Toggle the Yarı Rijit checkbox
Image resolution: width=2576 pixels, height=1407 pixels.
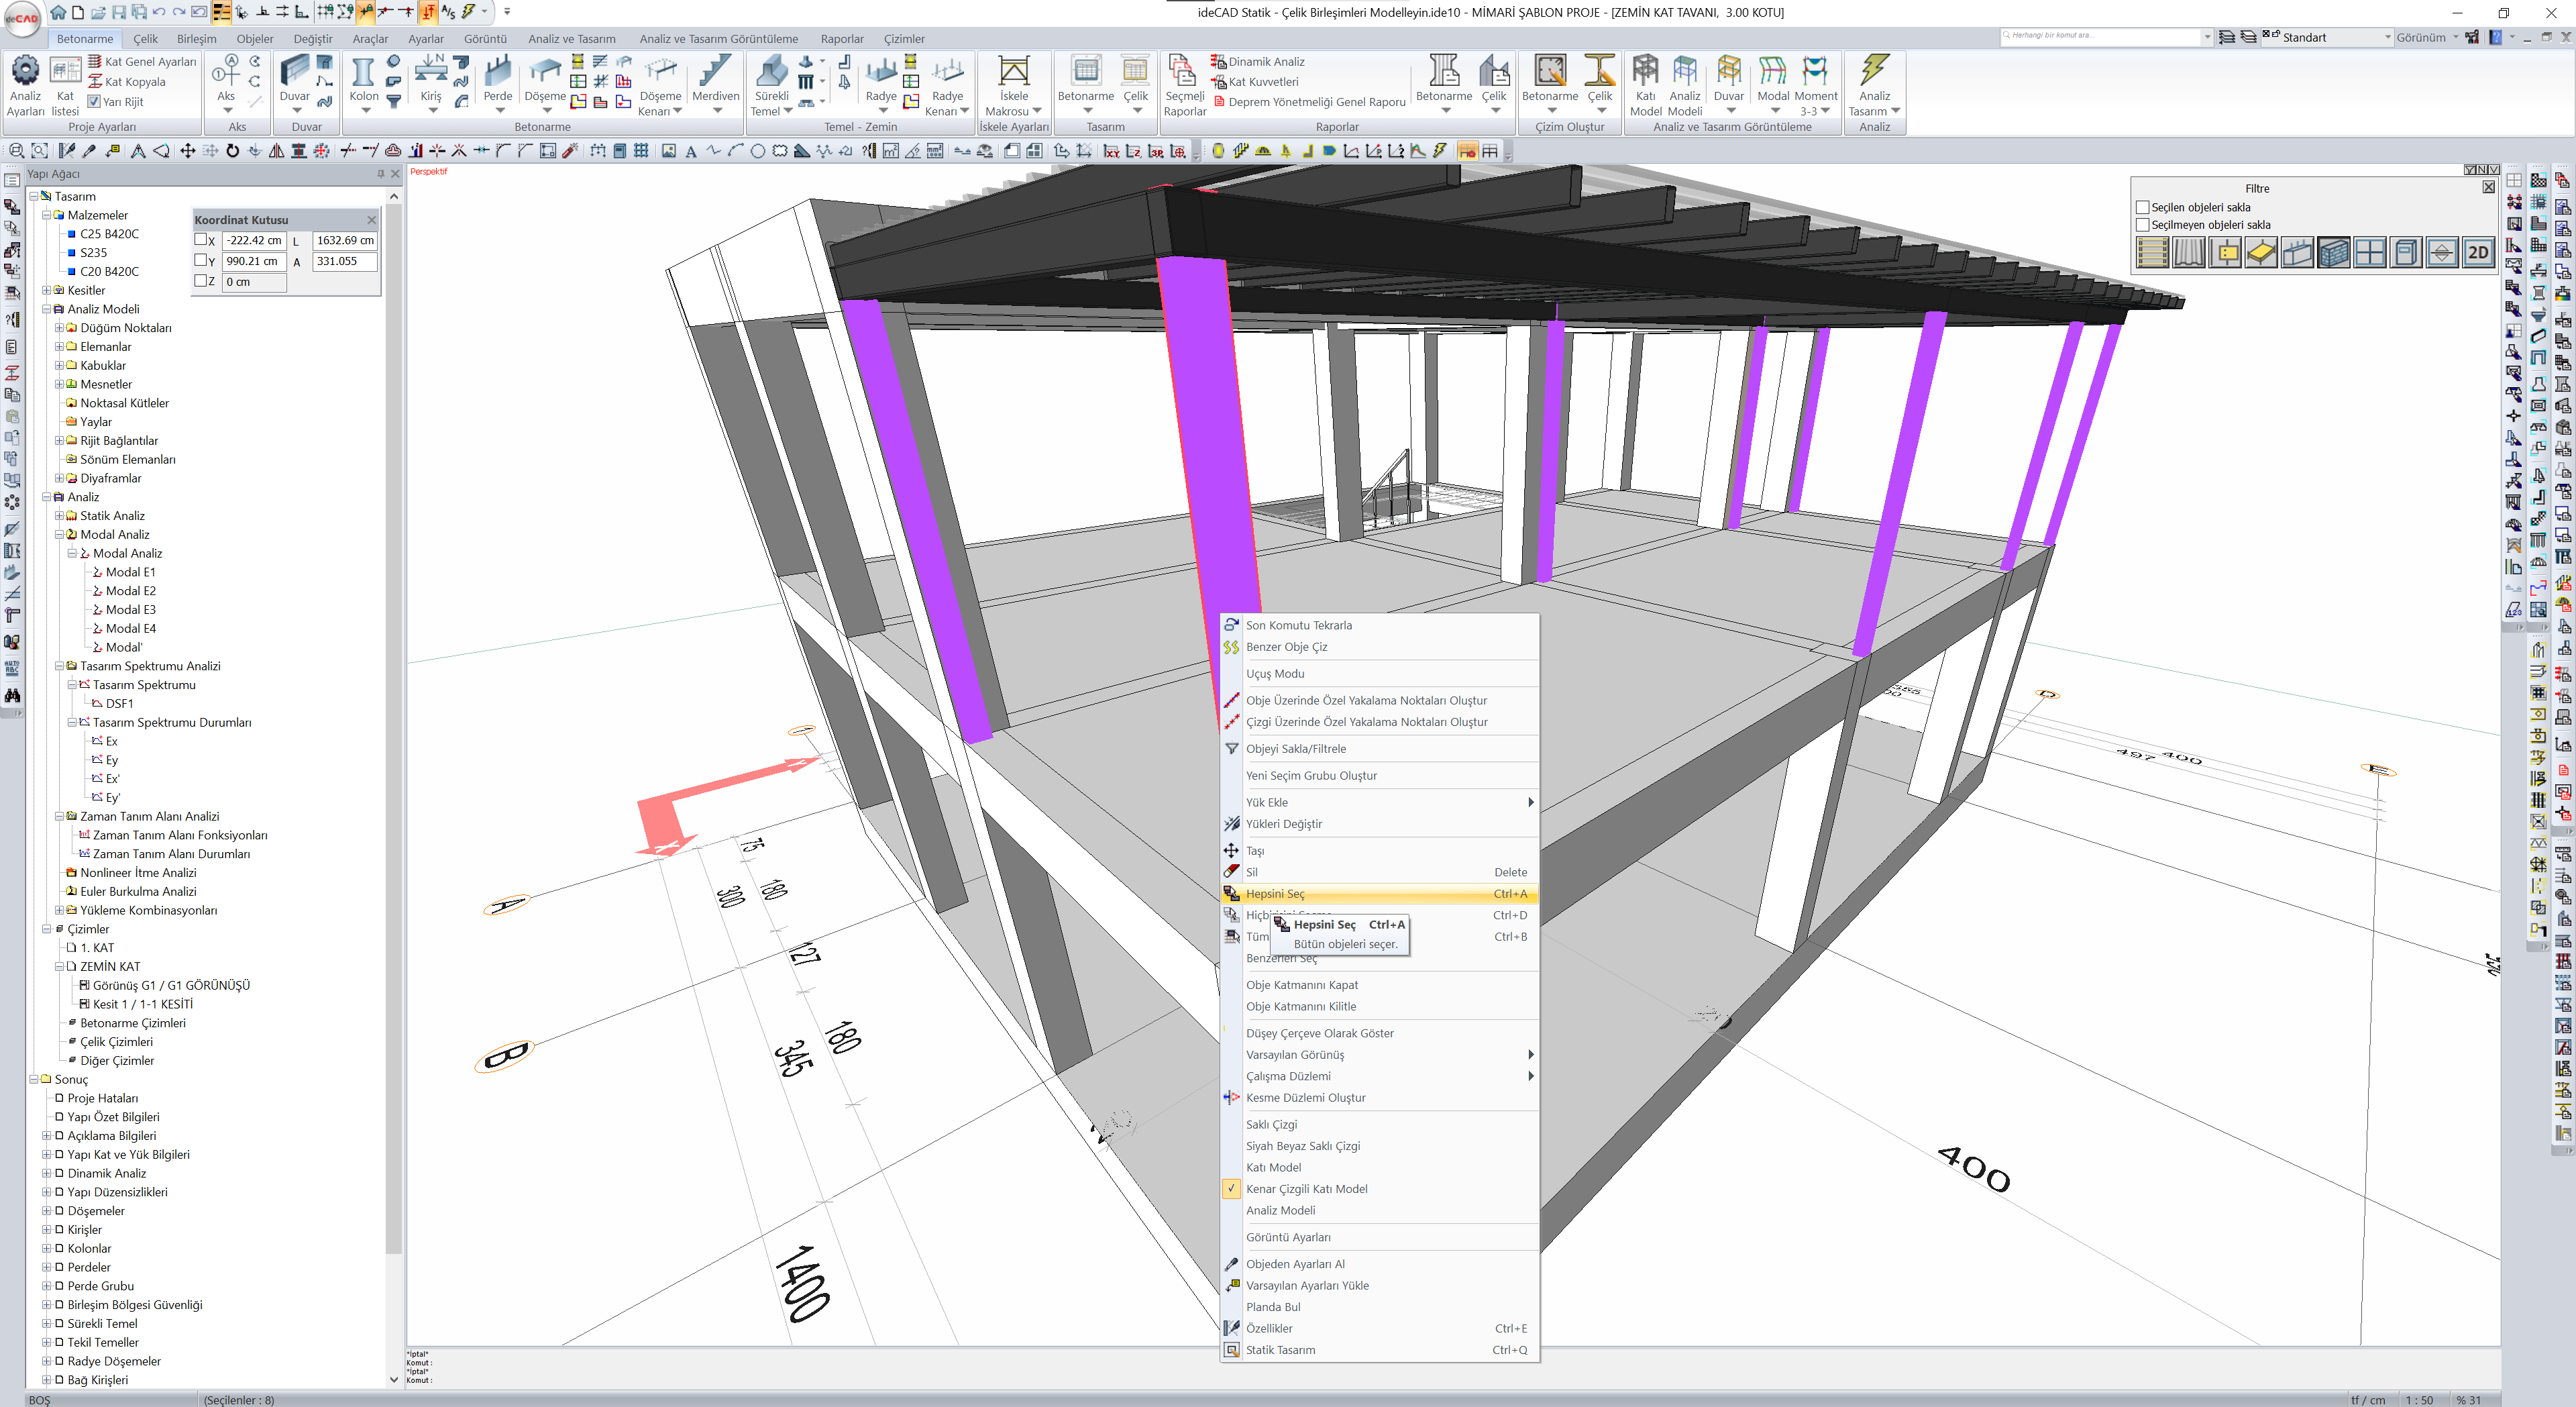[x=94, y=102]
